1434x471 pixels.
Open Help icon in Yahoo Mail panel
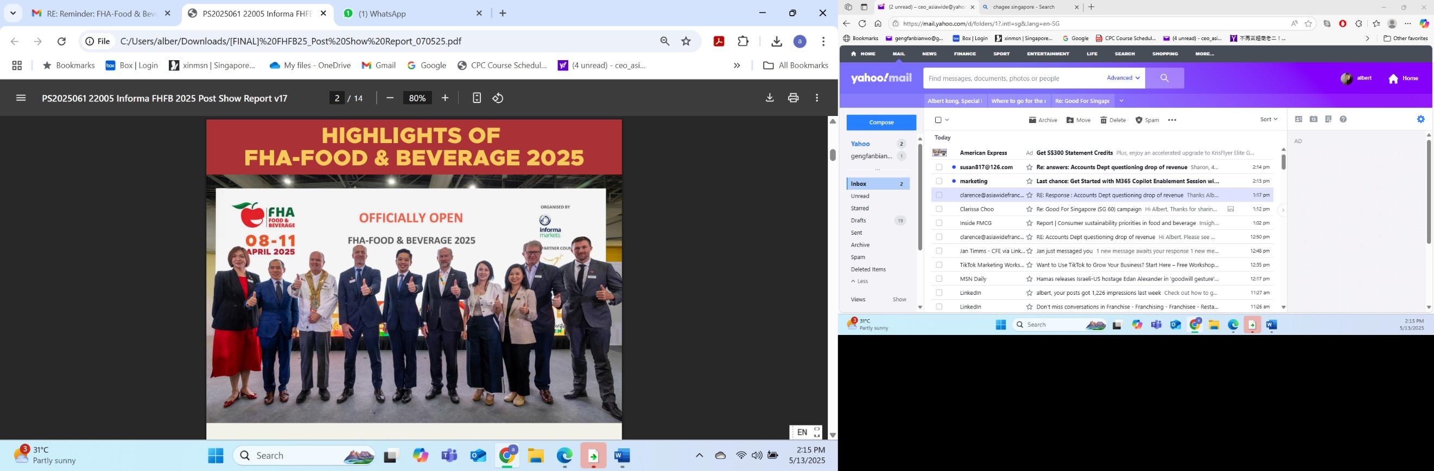[x=1343, y=119]
